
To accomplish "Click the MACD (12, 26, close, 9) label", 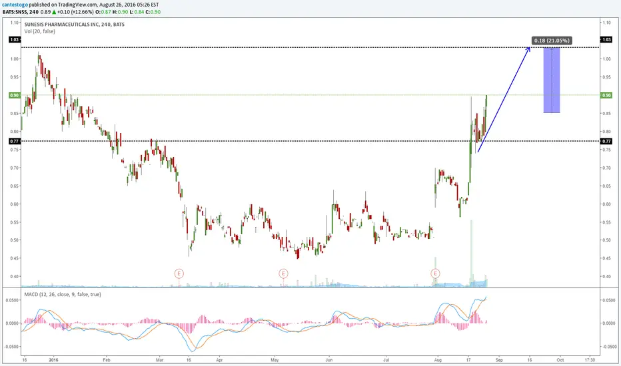I will point(63,294).
